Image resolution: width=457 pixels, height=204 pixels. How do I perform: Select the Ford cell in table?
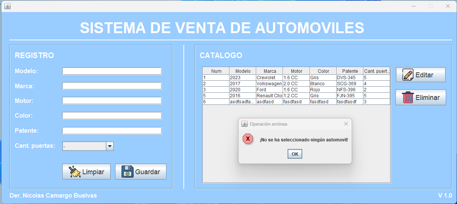click(270, 90)
